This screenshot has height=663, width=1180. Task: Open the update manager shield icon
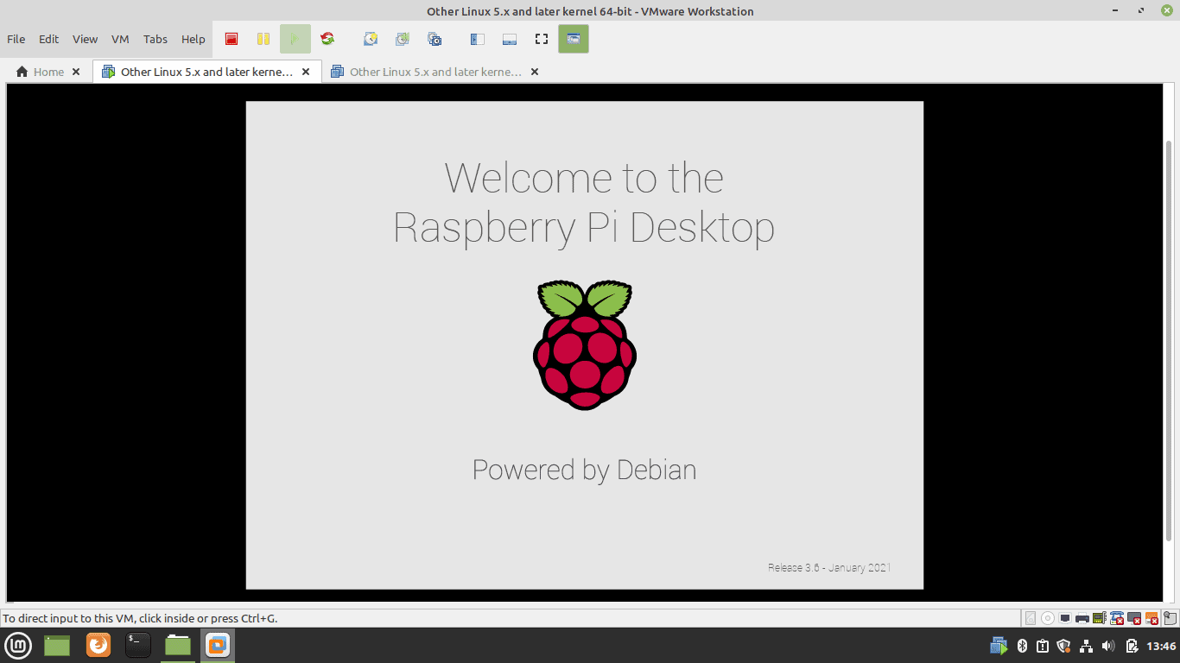(1063, 646)
